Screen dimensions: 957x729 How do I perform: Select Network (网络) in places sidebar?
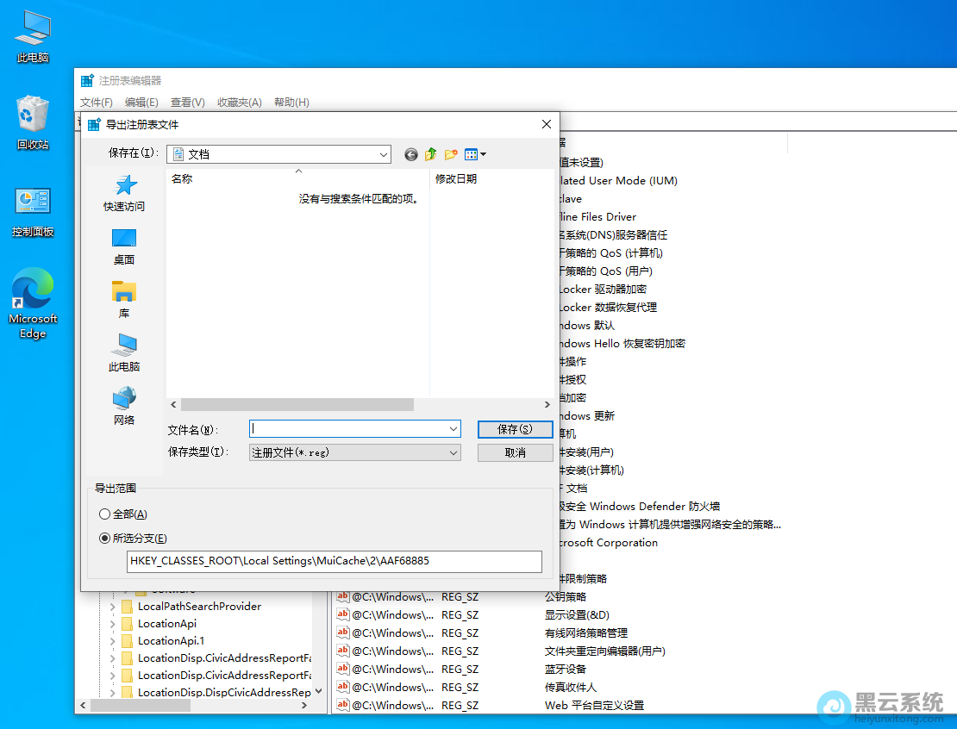pyautogui.click(x=124, y=406)
